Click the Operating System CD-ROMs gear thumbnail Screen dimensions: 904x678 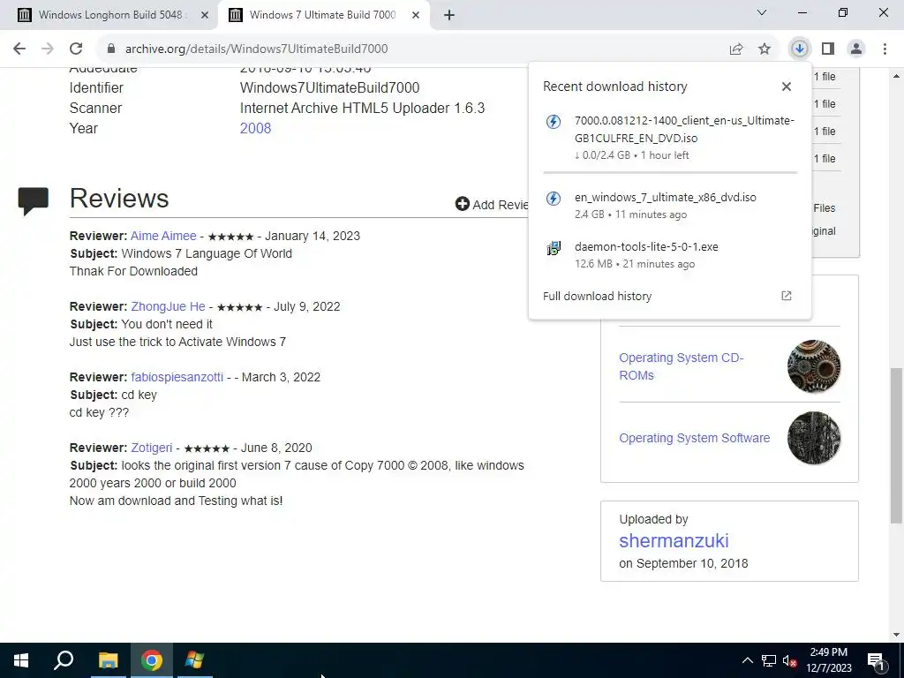click(813, 366)
